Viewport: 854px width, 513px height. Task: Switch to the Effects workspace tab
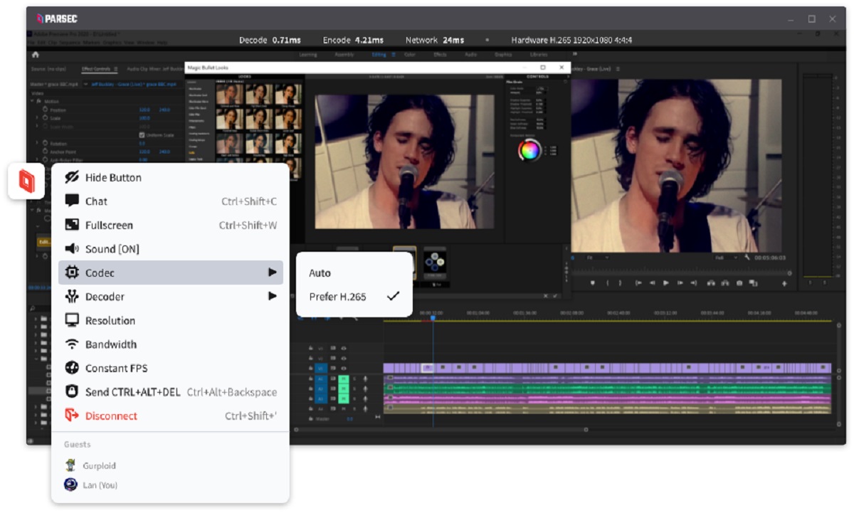click(440, 55)
